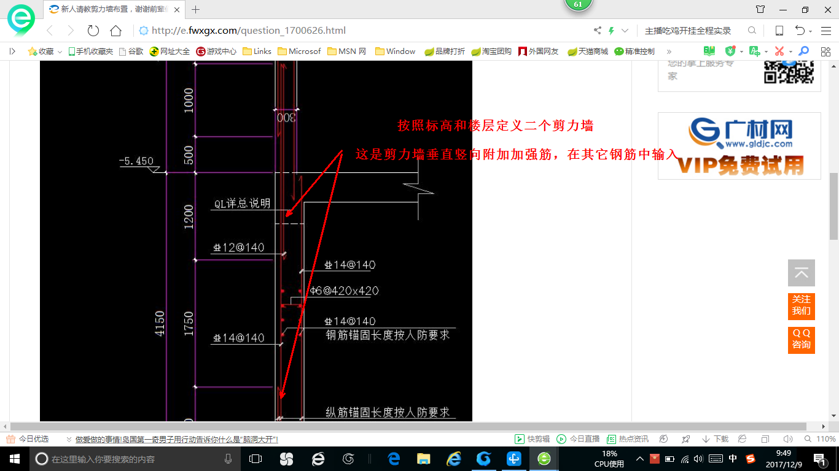Open the 网址大全 bookmark
Screen dimensions: 839x471
[170, 52]
